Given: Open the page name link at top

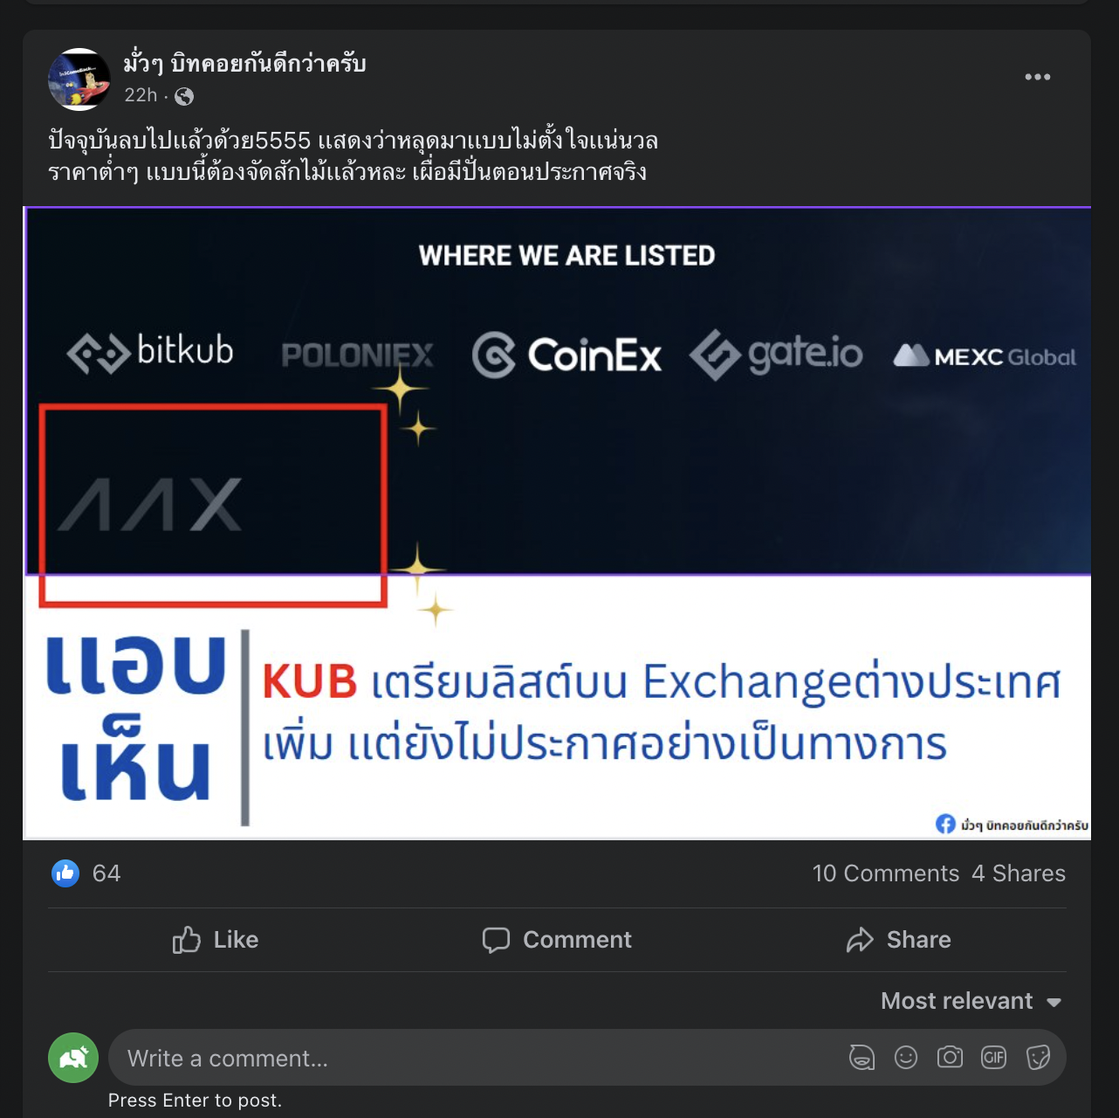Looking at the screenshot, I should tap(244, 64).
